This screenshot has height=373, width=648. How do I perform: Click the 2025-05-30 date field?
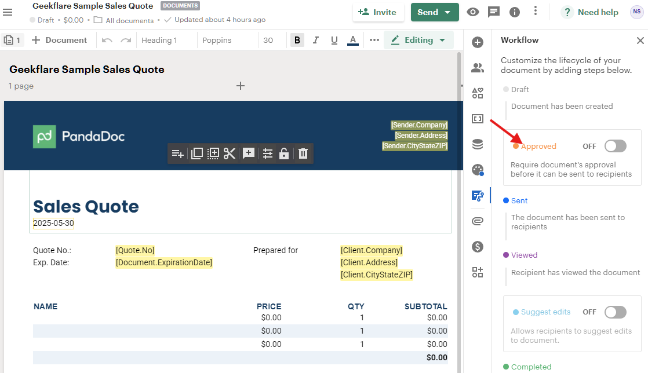(53, 223)
